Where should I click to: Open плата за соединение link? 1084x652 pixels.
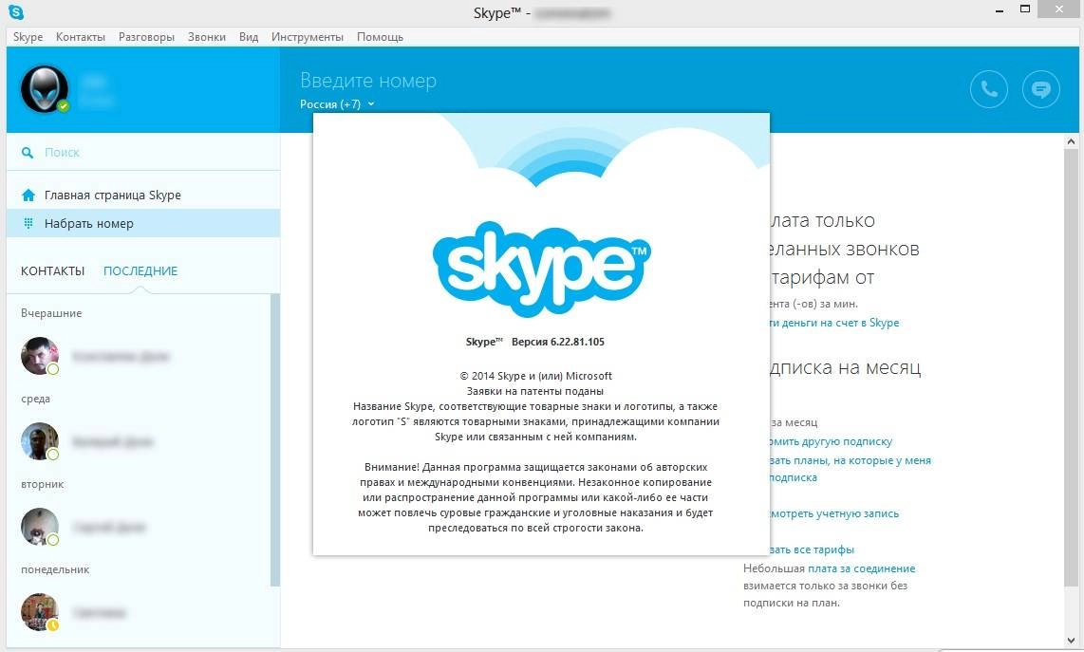pos(861,568)
